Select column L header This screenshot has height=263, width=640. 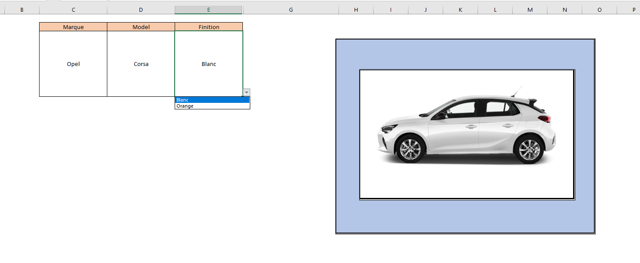coord(495,10)
